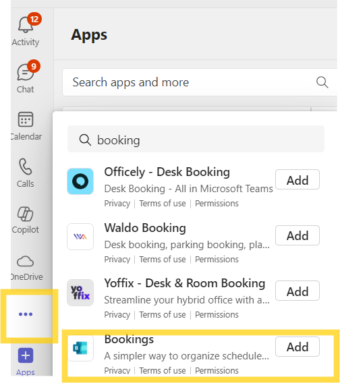Open Terms of use under Officely

[x=163, y=204]
